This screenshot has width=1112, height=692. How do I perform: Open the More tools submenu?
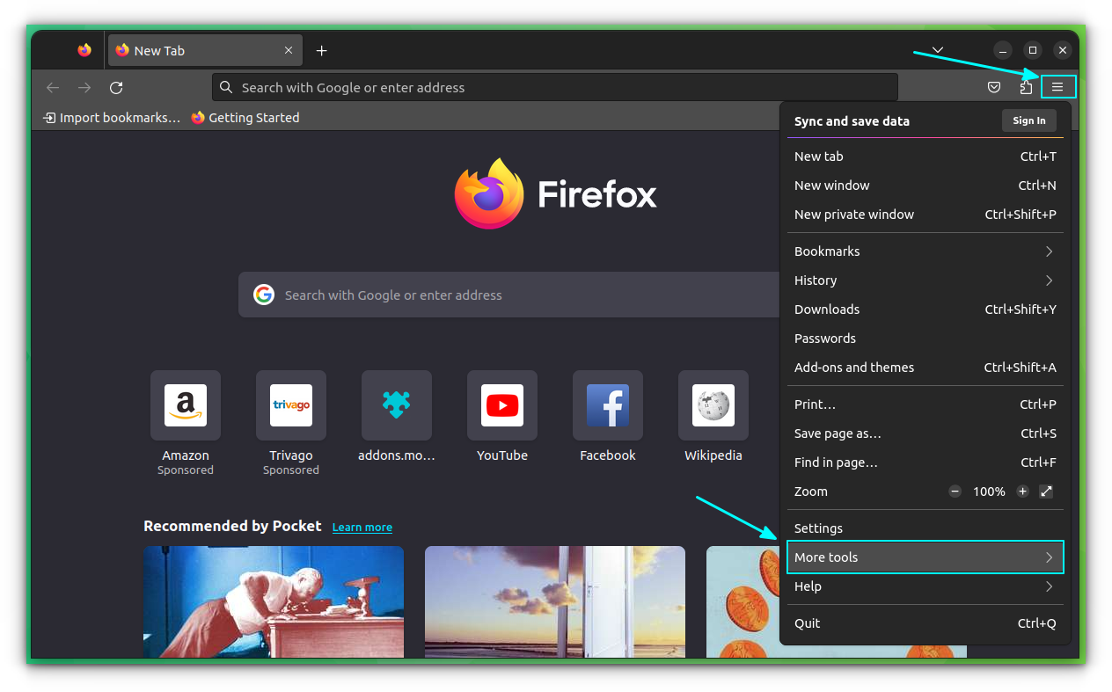click(x=925, y=557)
